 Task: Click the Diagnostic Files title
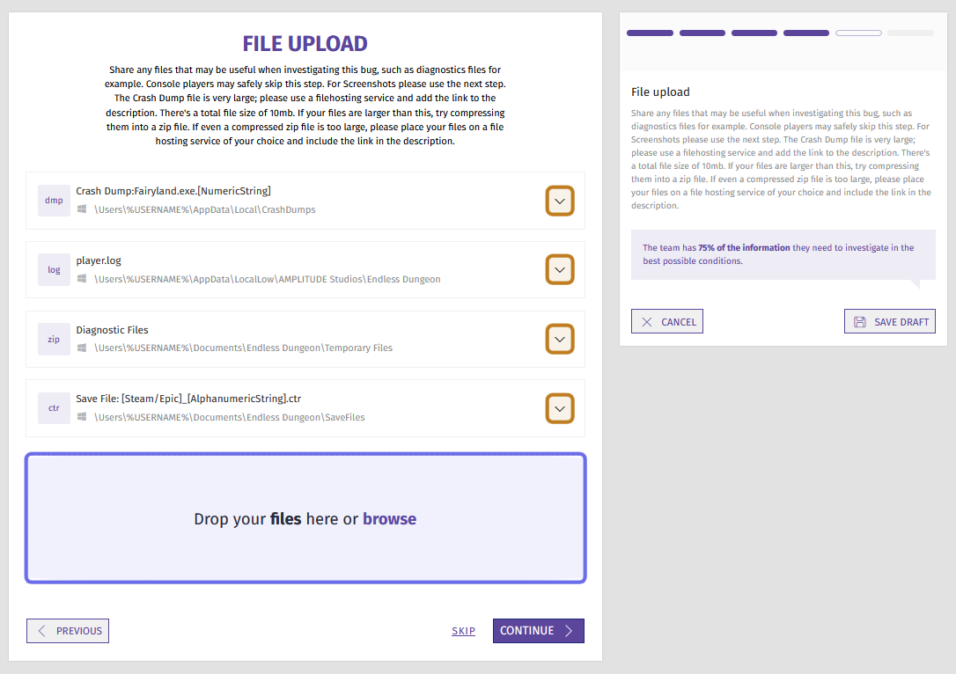[112, 330]
